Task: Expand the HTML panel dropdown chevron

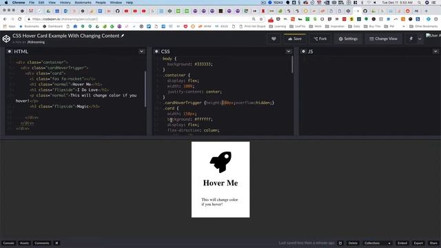Action: click(x=141, y=52)
